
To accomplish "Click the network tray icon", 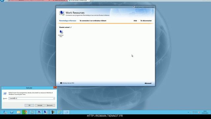I will [194, 112].
